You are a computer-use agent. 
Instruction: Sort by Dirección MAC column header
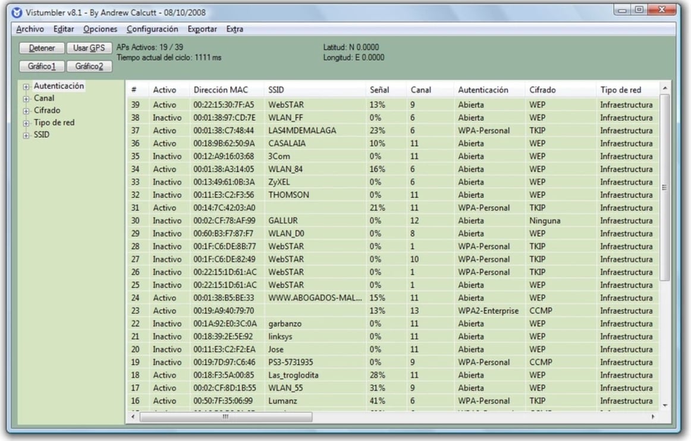[x=227, y=90]
